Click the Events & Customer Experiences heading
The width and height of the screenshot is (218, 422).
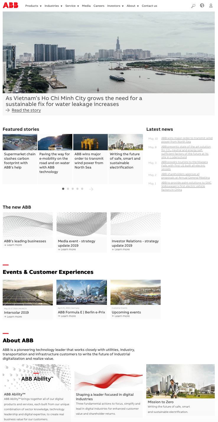48,272
